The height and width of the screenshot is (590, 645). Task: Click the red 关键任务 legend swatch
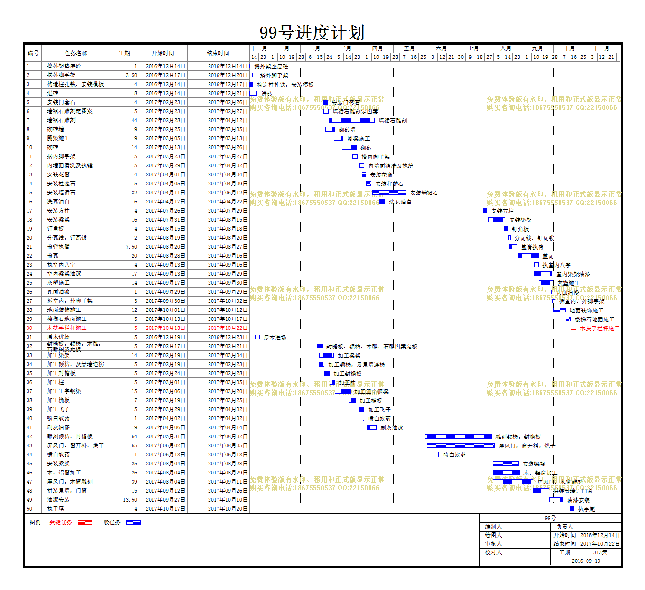click(85, 522)
